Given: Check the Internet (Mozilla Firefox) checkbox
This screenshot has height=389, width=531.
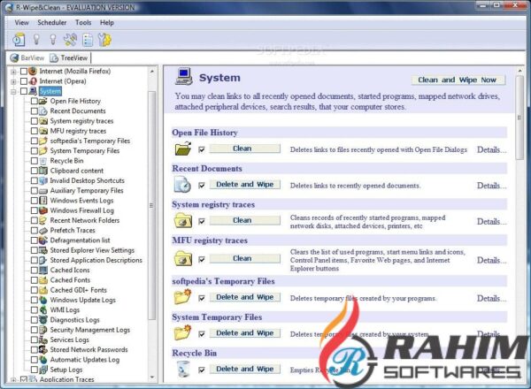Looking at the screenshot, I should coord(24,72).
